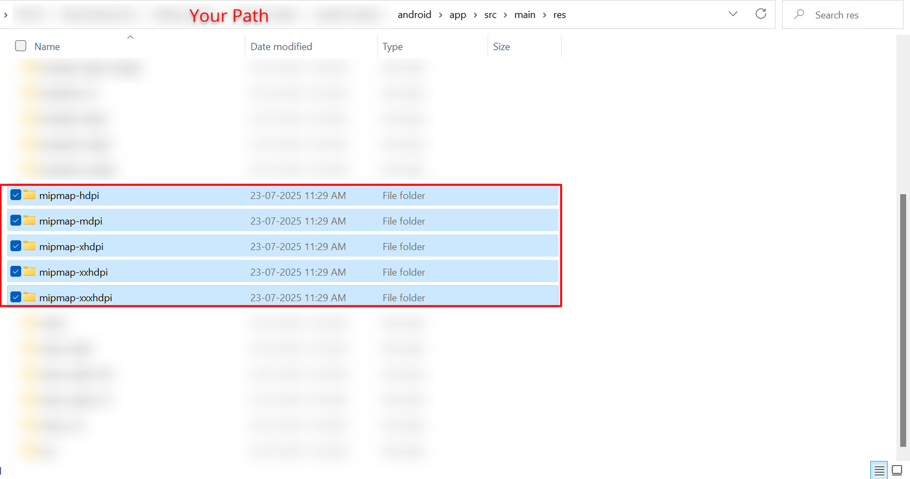This screenshot has width=910, height=479.
Task: Uncheck the mipmap-xhdpi checkbox
Action: pos(16,246)
